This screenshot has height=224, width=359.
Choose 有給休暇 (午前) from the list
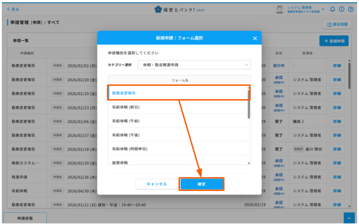click(x=178, y=121)
